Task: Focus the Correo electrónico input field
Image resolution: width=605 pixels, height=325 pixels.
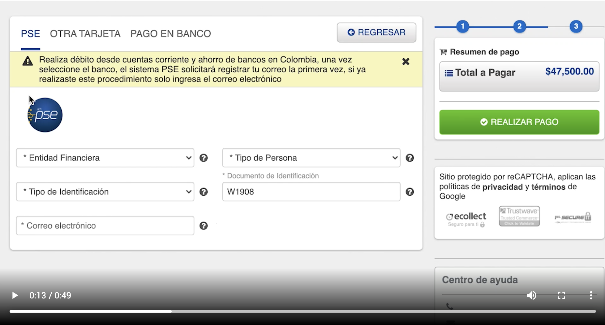Action: (x=105, y=226)
